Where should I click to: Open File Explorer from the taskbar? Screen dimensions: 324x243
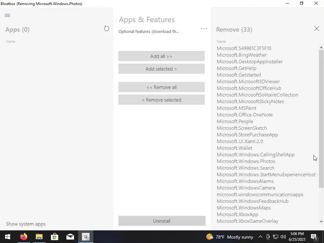(39, 237)
